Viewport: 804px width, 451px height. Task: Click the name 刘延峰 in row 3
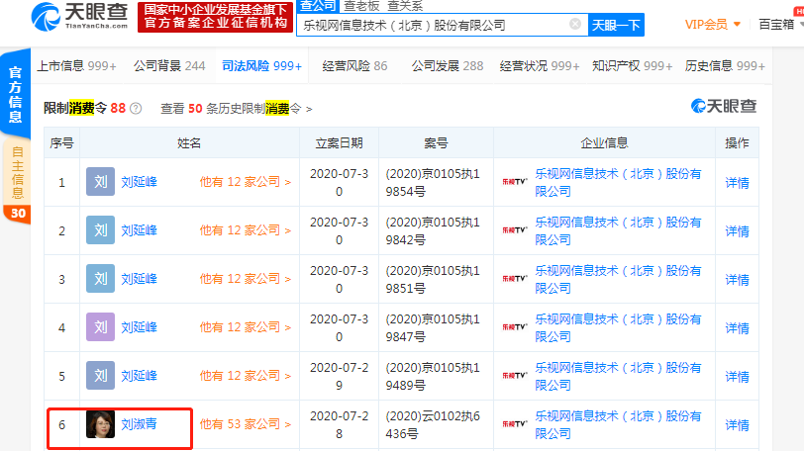click(x=139, y=279)
